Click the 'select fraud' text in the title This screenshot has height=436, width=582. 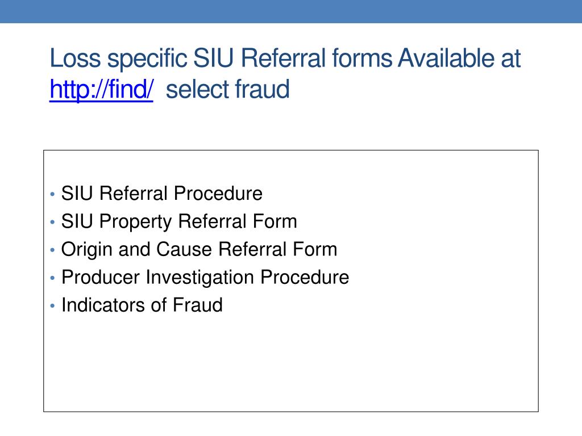(x=227, y=89)
